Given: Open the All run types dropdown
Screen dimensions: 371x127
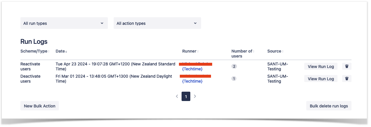Looking at the screenshot, I should (64, 23).
